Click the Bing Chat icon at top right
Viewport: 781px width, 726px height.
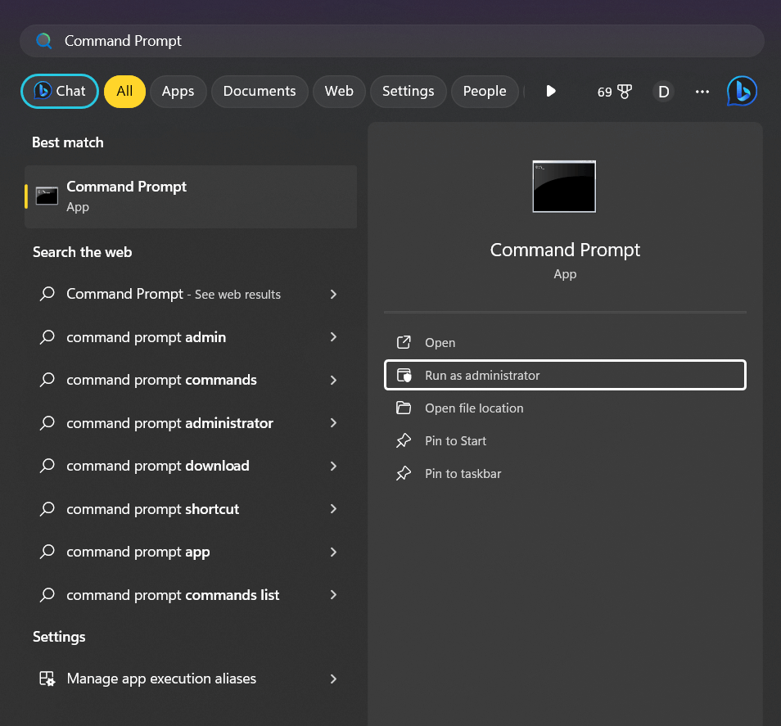(742, 92)
